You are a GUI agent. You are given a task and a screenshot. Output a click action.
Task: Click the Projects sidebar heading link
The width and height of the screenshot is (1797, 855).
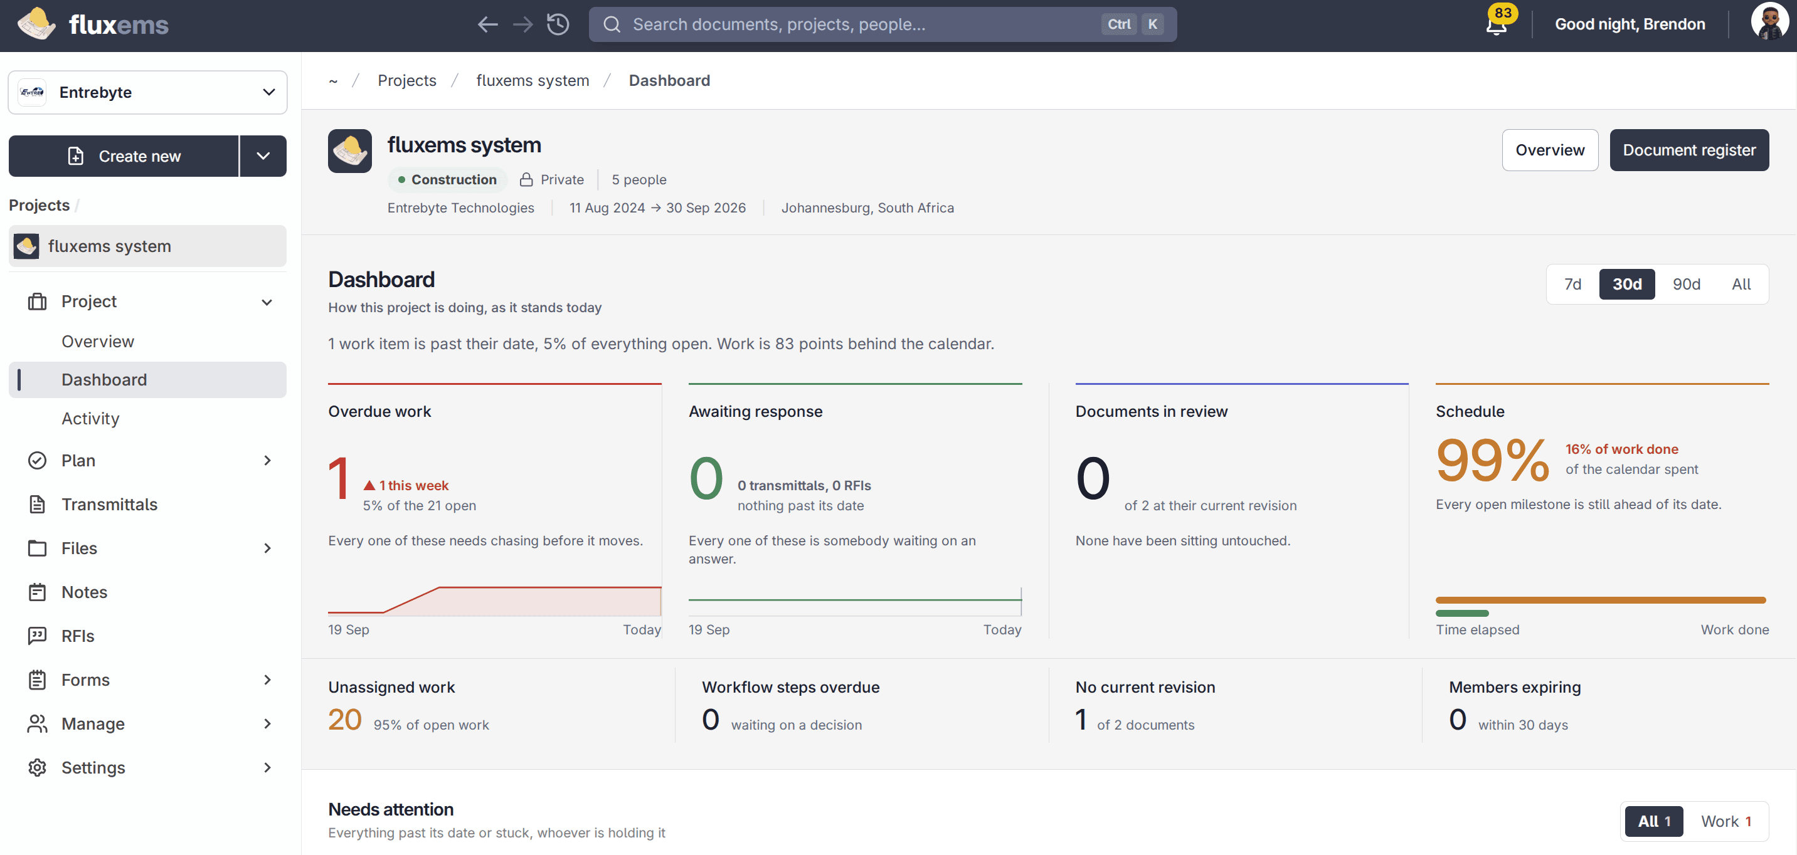[x=39, y=205]
